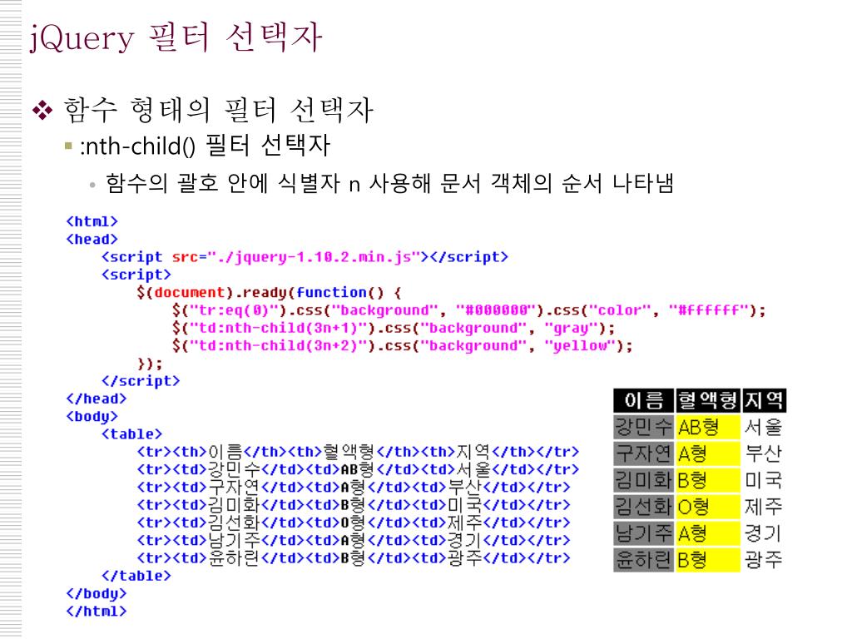The width and height of the screenshot is (852, 639).
Task: Click the '서울' cell in result table
Action: pyautogui.click(x=764, y=427)
